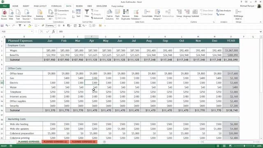Open Advanced filter options

[x=97, y=18]
